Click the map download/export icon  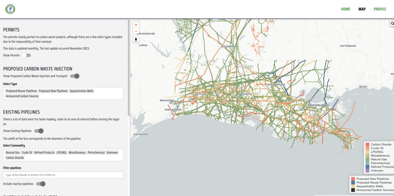coord(136,40)
